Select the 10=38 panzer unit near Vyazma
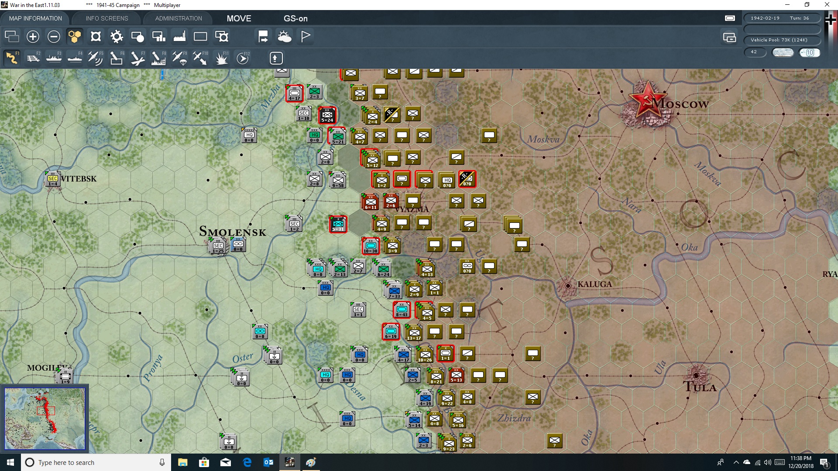This screenshot has height=471, width=838. 370,246
